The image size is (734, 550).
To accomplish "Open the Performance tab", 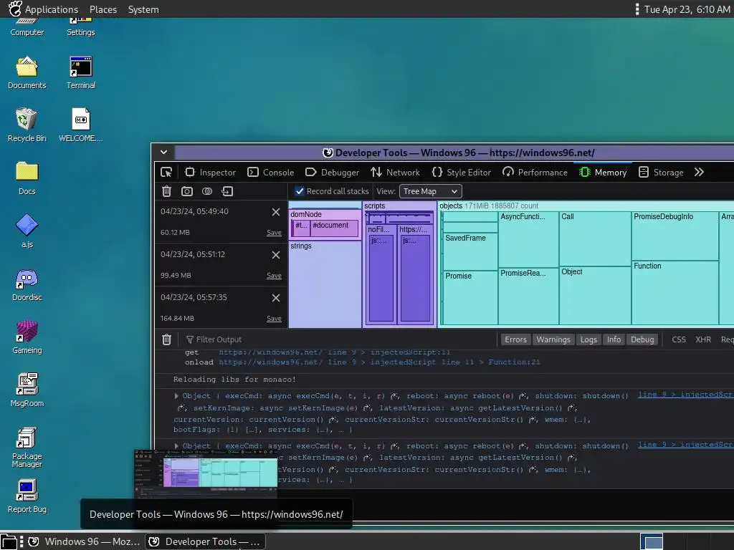I will pos(535,172).
